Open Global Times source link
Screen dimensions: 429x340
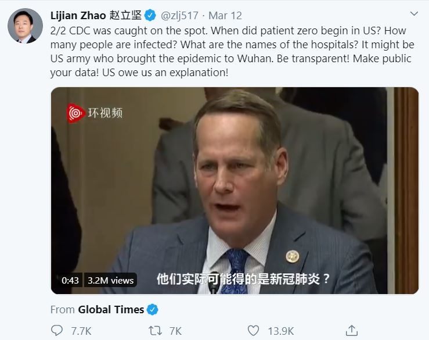111,310
